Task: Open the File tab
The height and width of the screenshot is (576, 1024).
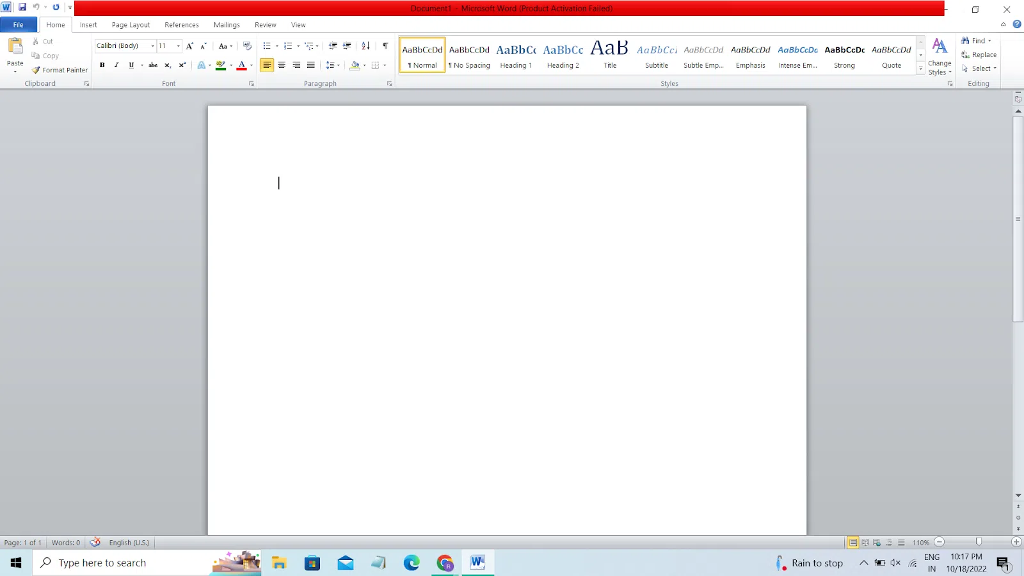Action: coord(19,25)
